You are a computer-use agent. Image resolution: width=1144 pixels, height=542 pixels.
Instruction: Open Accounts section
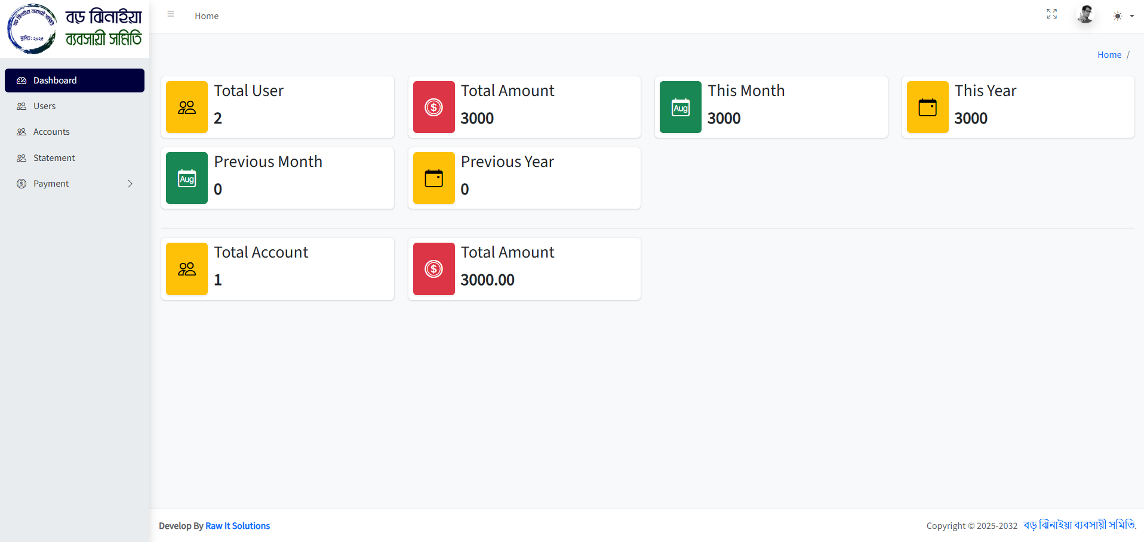(x=75, y=132)
